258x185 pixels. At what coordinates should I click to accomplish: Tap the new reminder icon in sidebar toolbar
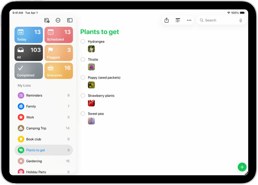point(47,20)
